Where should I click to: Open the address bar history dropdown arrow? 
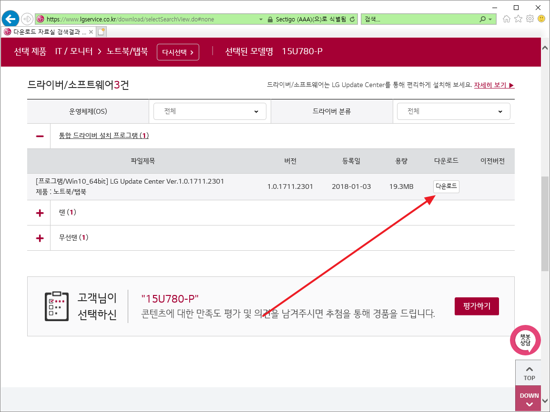[x=261, y=19]
